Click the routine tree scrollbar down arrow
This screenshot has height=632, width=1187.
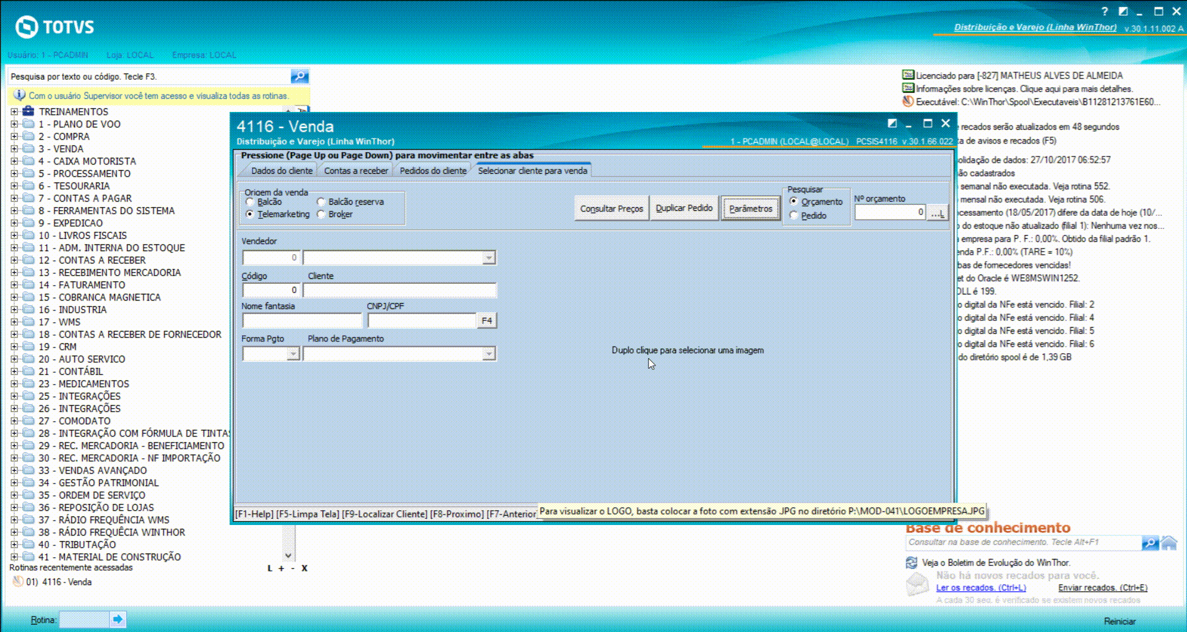tap(288, 555)
